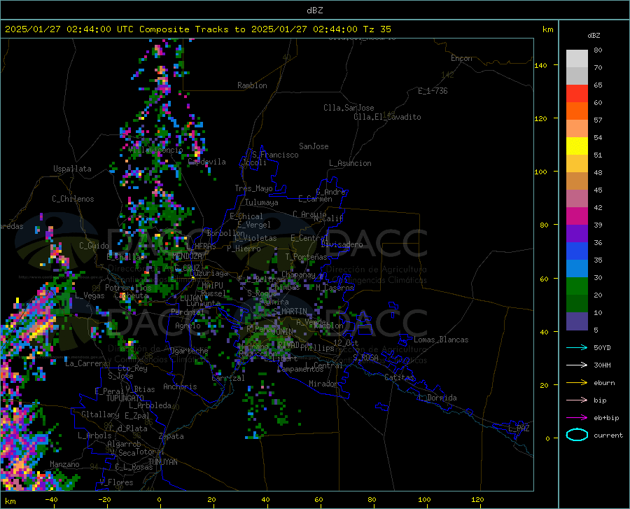Select the green 20-30 dBZ swatch
This screenshot has height=509, width=630.
[x=577, y=286]
